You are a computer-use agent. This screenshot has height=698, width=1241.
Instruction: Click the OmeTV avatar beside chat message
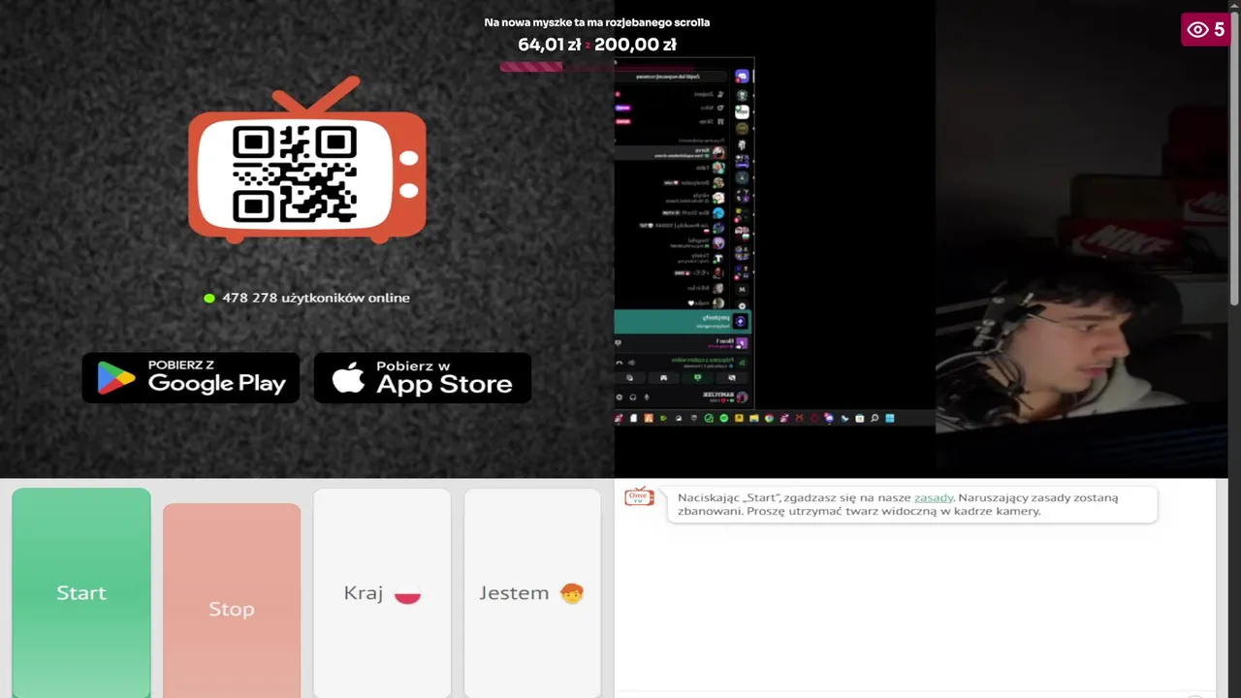point(639,497)
